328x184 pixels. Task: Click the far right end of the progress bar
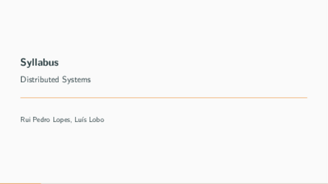(326, 183)
